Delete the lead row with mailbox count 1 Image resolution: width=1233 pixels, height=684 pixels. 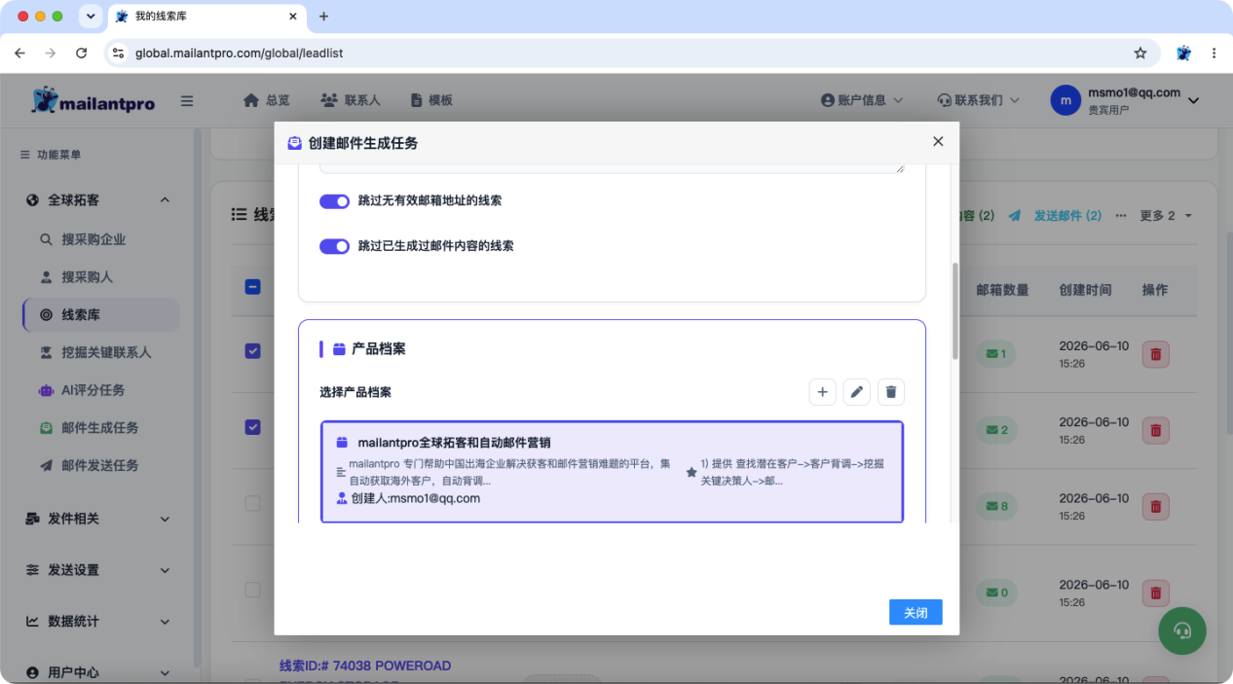(x=1155, y=354)
